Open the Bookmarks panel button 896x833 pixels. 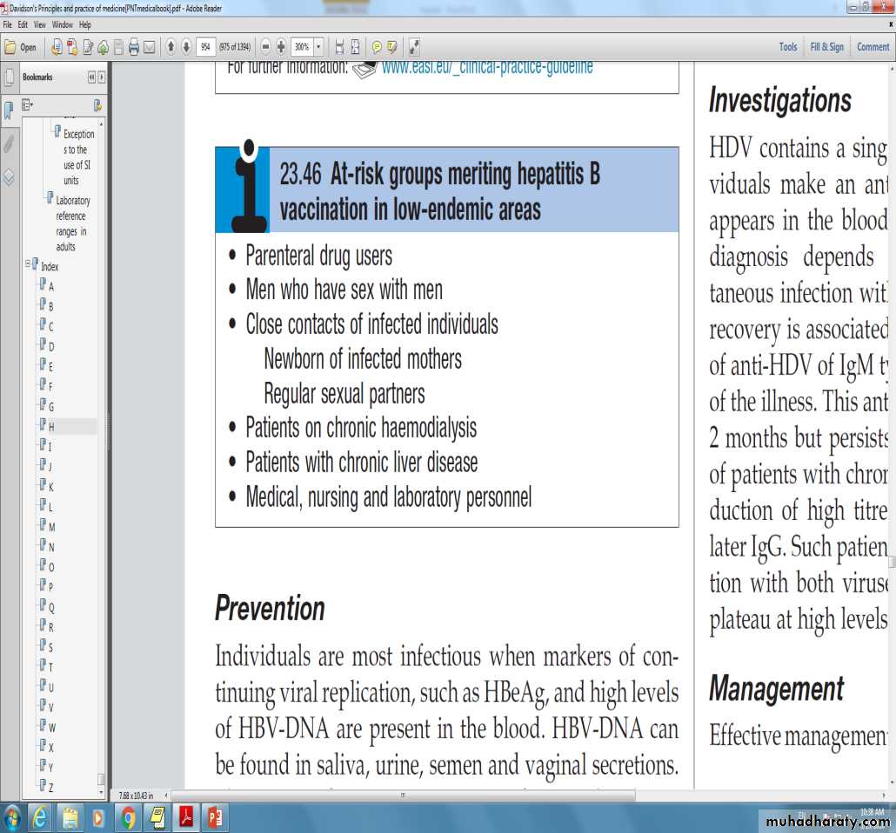coord(9,109)
